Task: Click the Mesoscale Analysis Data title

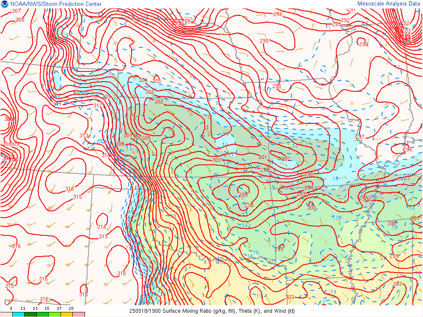Action: pos(389,4)
